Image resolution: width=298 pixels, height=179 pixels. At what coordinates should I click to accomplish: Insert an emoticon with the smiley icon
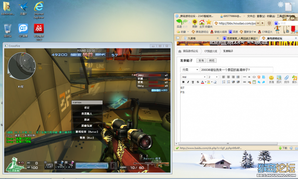coord(271,78)
